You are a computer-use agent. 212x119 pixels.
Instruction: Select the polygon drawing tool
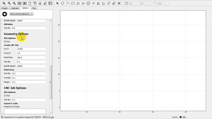coord(78,3)
